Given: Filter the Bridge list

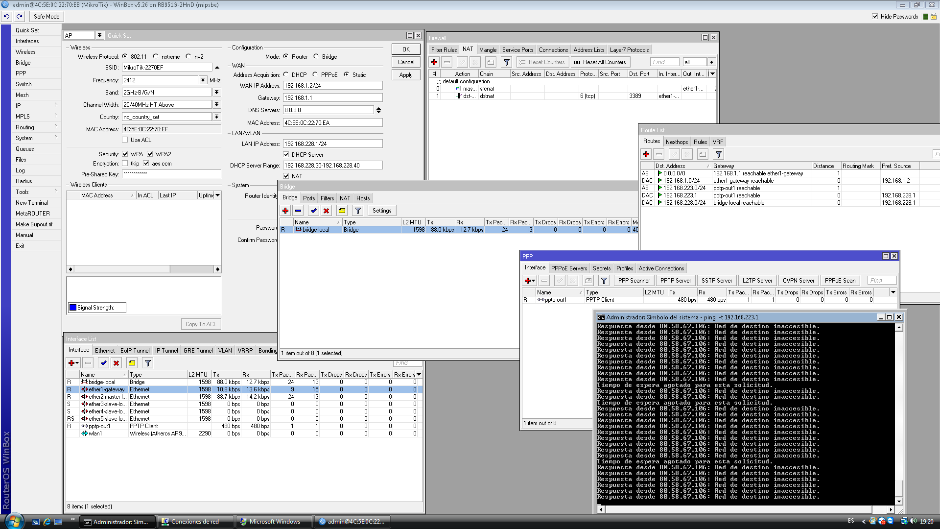Looking at the screenshot, I should 358,211.
